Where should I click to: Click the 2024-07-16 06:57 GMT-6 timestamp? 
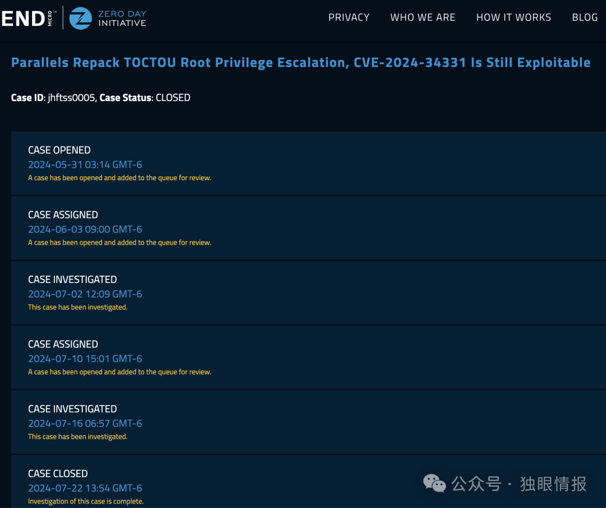coord(85,423)
